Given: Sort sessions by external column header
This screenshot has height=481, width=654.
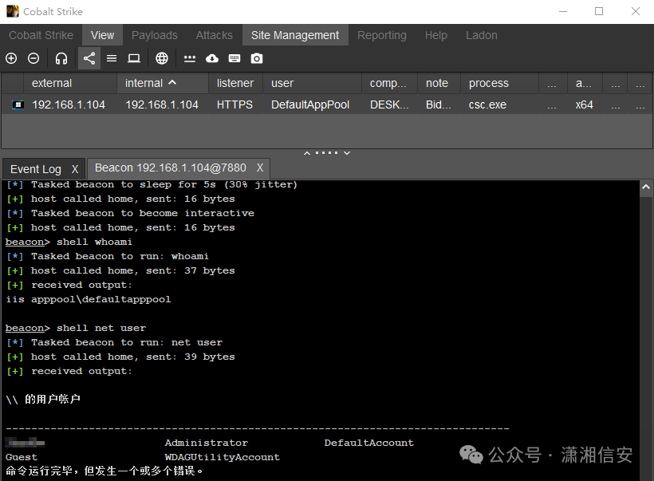Looking at the screenshot, I should (70, 84).
